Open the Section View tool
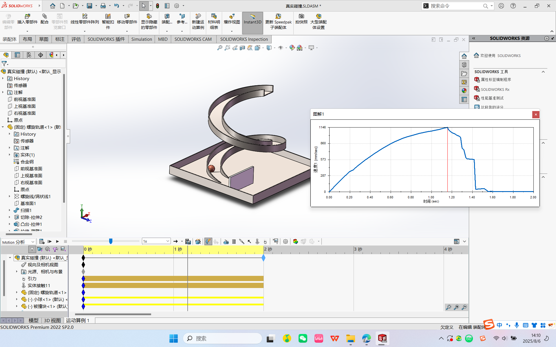Image resolution: width=556 pixels, height=347 pixels. click(x=243, y=48)
